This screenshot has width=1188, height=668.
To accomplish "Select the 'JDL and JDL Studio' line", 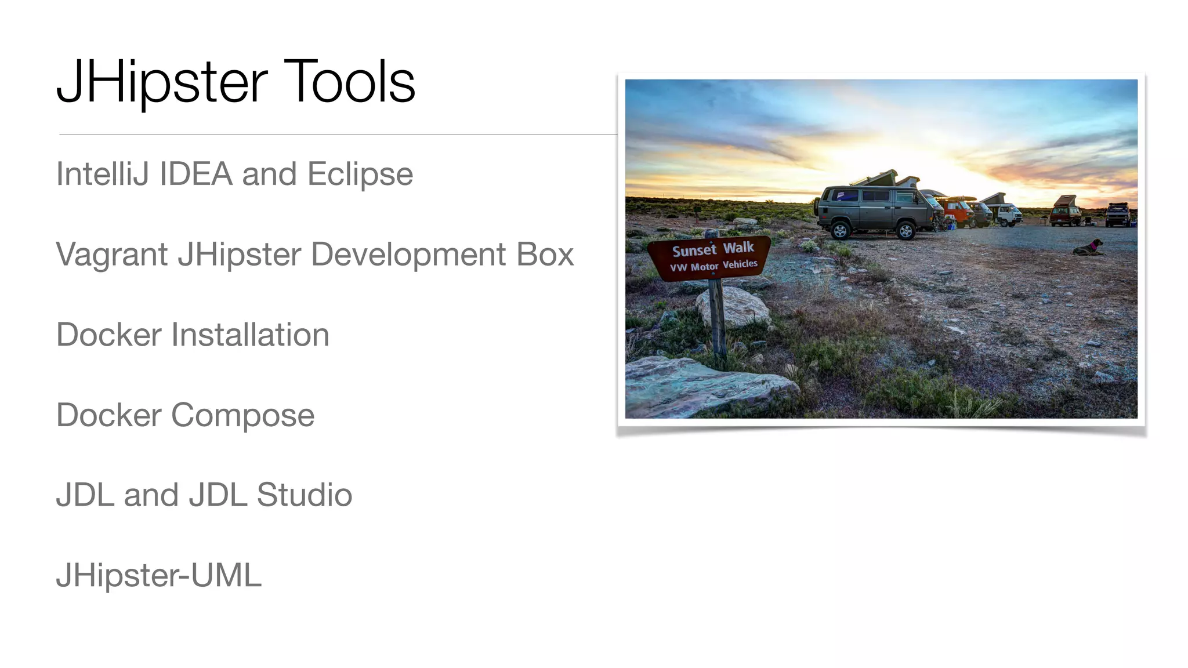I will click(x=204, y=495).
